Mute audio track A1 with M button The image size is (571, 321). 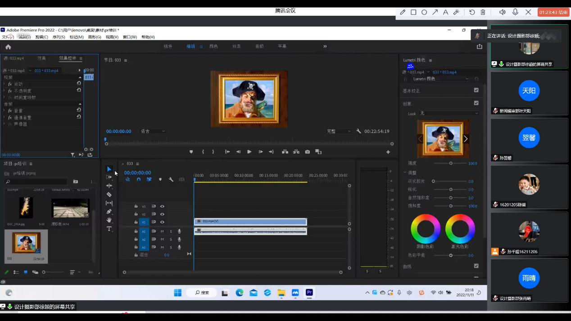point(162,232)
